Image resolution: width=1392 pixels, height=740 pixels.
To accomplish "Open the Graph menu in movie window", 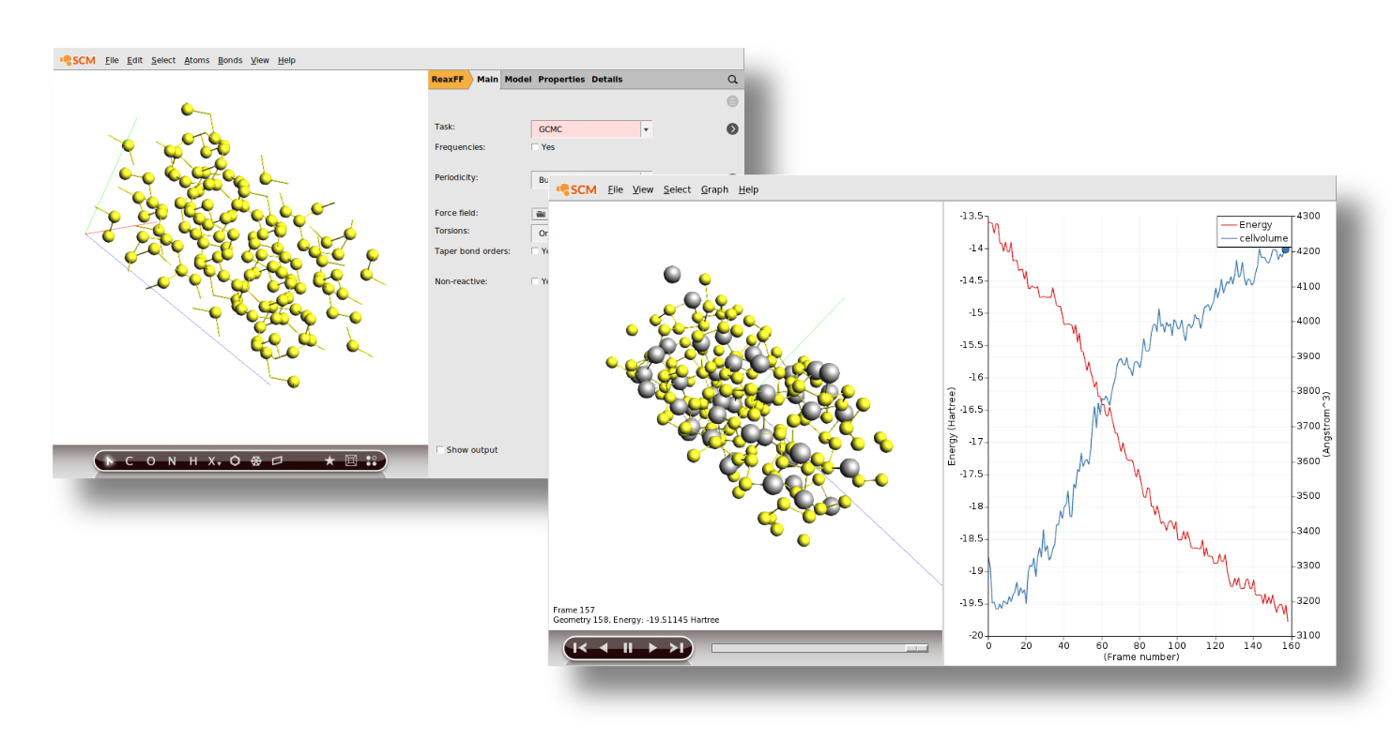I will (713, 189).
